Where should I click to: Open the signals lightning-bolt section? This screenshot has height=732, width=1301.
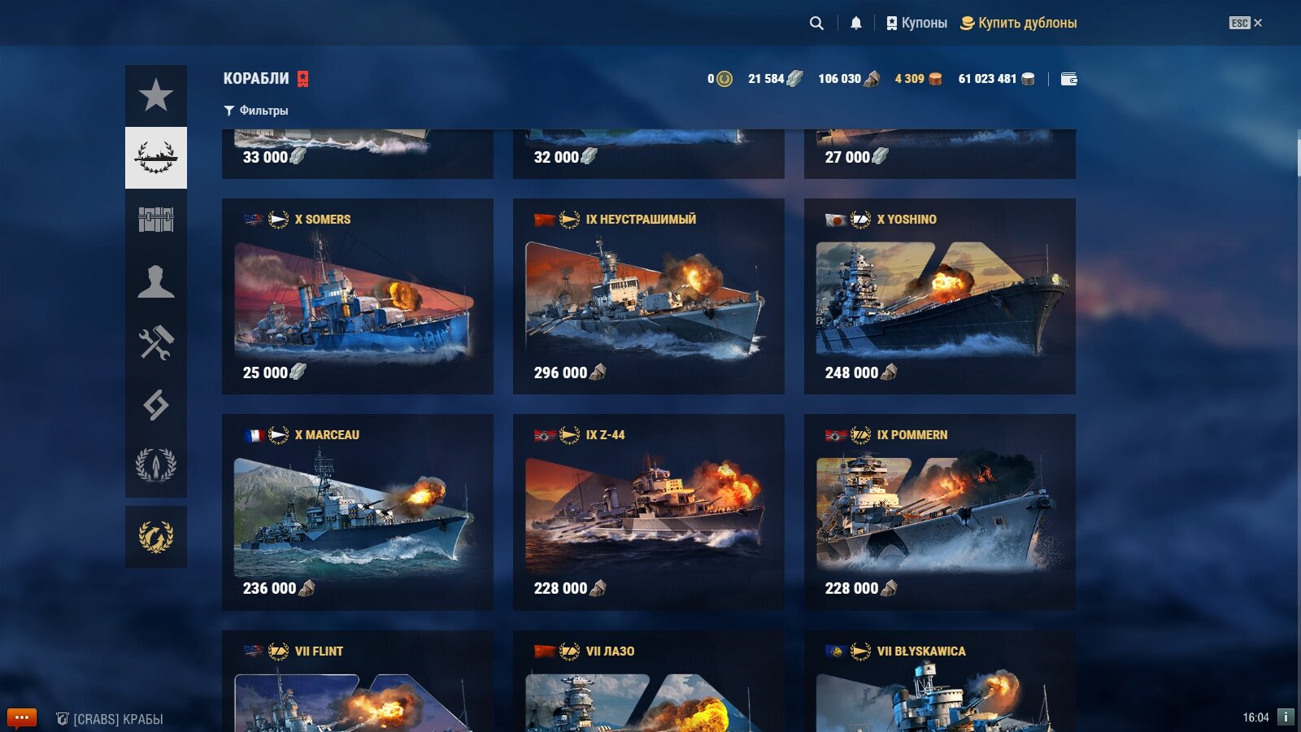coord(155,405)
